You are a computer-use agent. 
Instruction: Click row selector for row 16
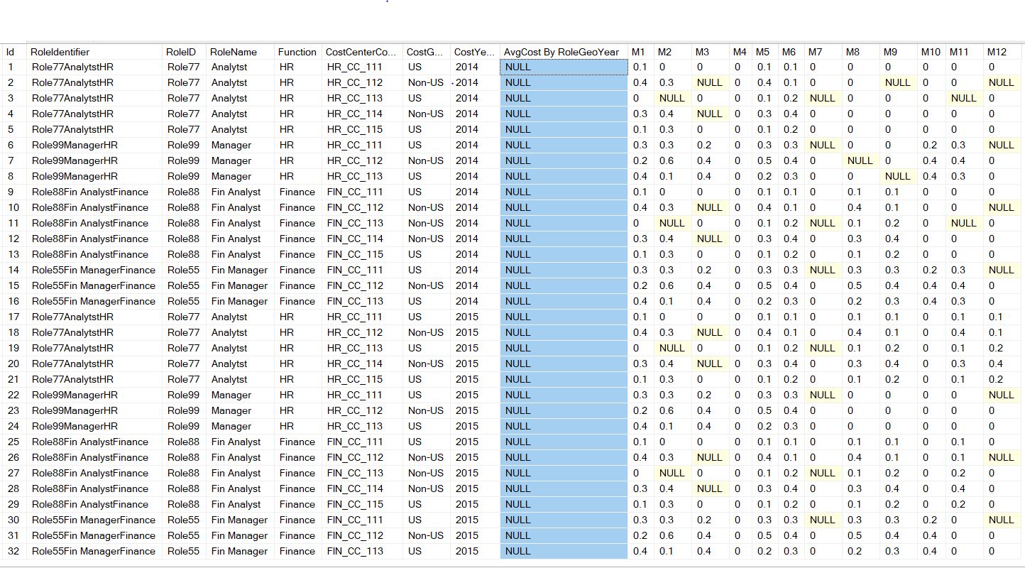(13, 301)
